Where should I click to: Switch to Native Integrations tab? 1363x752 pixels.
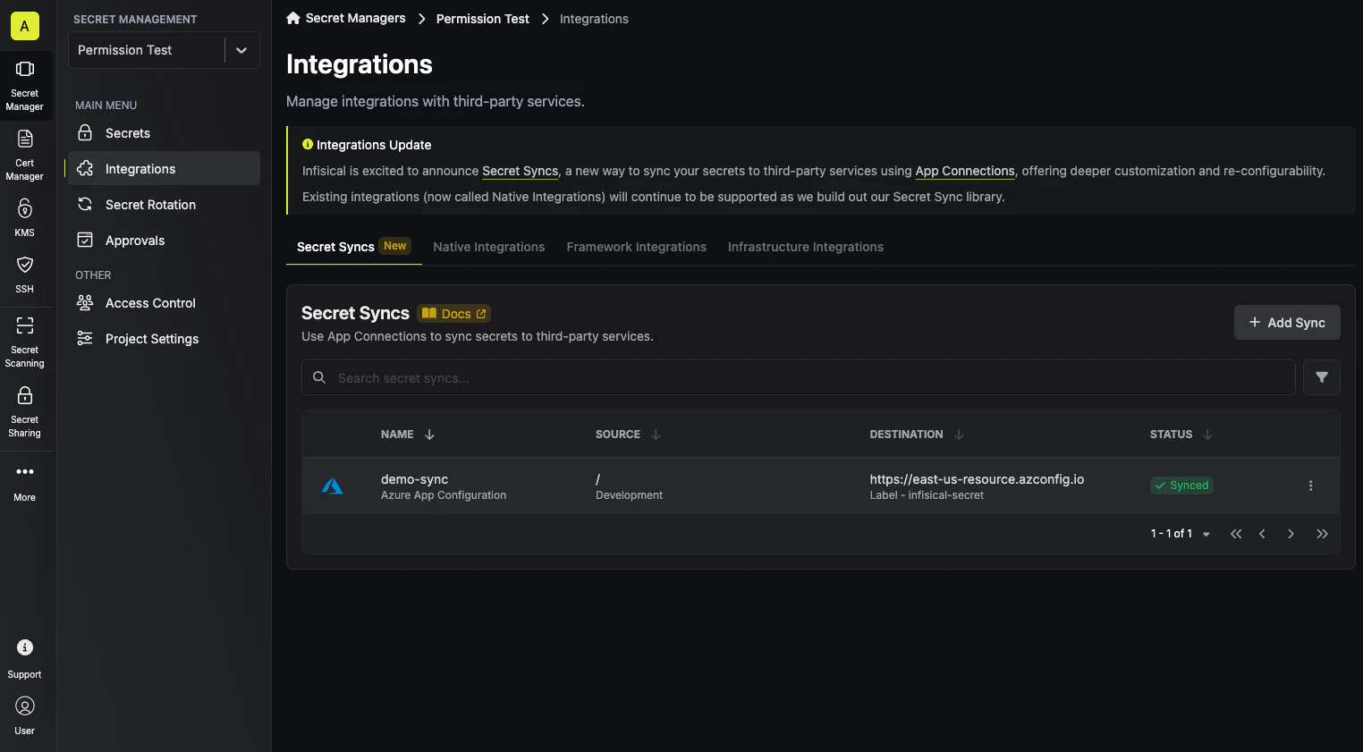click(x=489, y=247)
